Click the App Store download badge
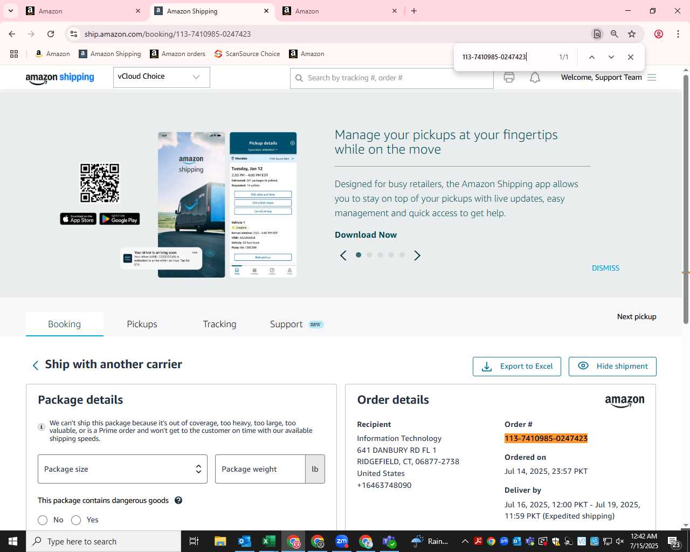Viewport: 690px width, 552px height. pyautogui.click(x=78, y=219)
